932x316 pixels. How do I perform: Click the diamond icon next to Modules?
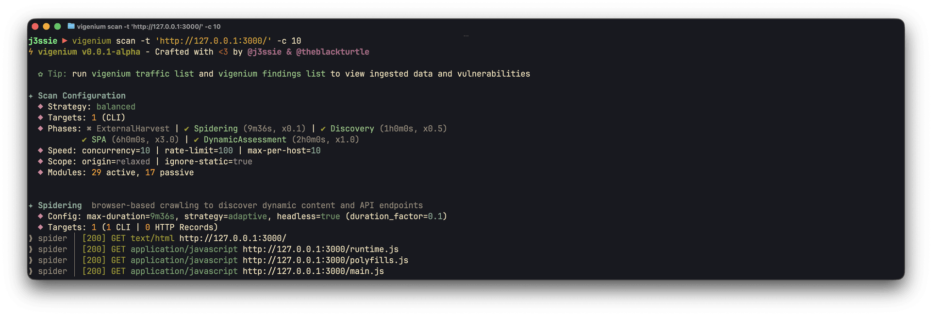point(40,172)
